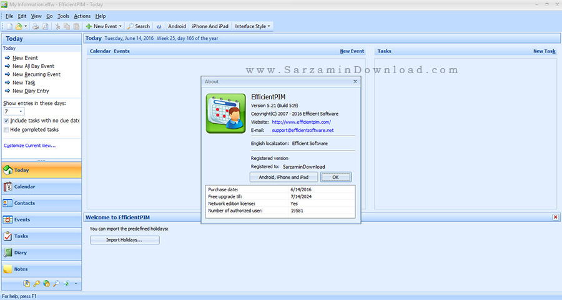This screenshot has width=562, height=300.
Task: Click the New Event toolbar button
Action: [101, 26]
